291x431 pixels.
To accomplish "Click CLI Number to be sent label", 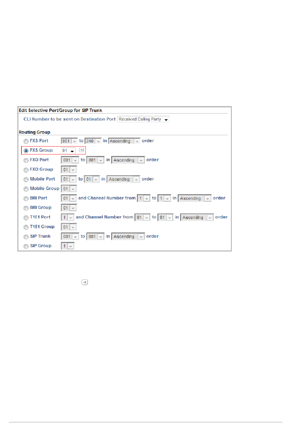I will 70,119.
